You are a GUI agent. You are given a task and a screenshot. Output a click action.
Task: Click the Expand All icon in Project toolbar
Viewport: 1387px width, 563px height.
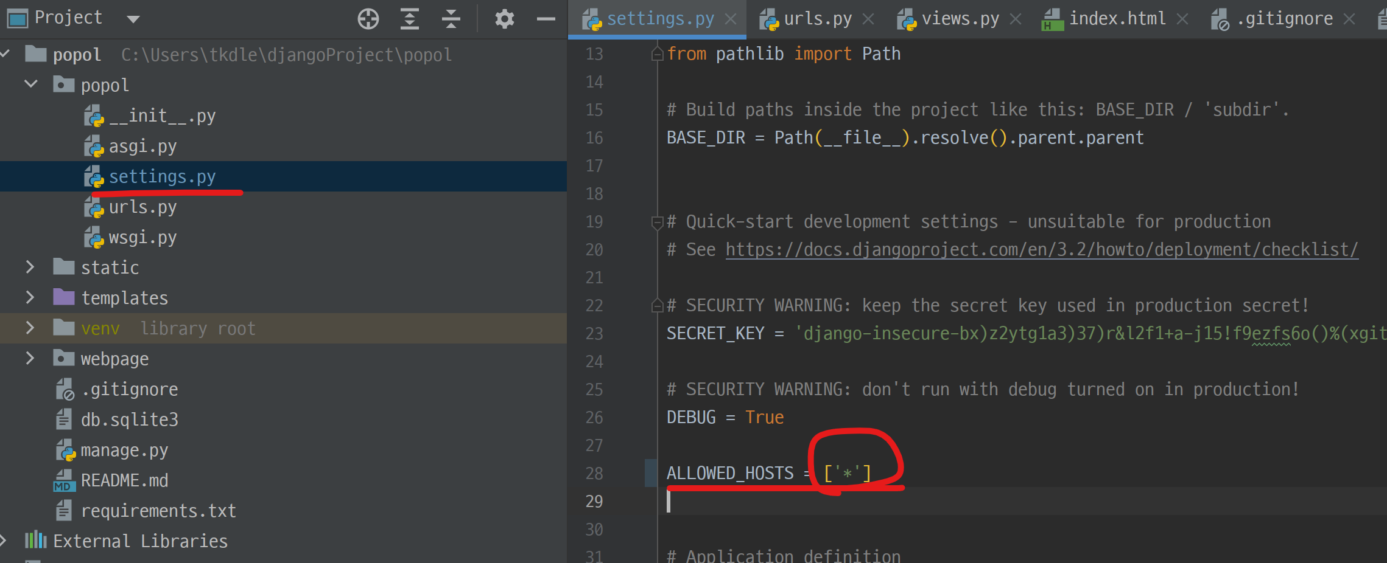[410, 19]
